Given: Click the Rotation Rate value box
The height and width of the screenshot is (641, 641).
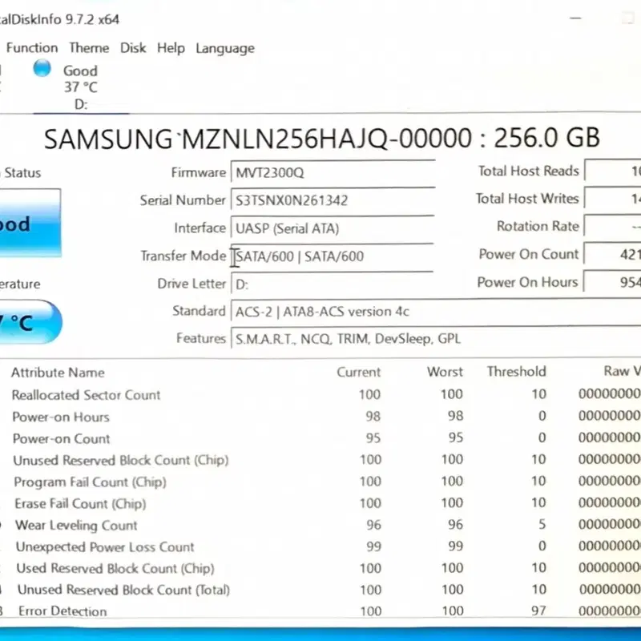Looking at the screenshot, I should pos(612,226).
